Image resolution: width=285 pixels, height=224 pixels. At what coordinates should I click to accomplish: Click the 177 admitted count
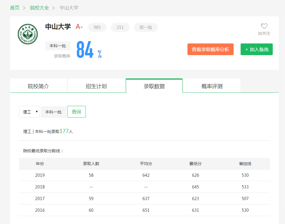click(x=64, y=131)
